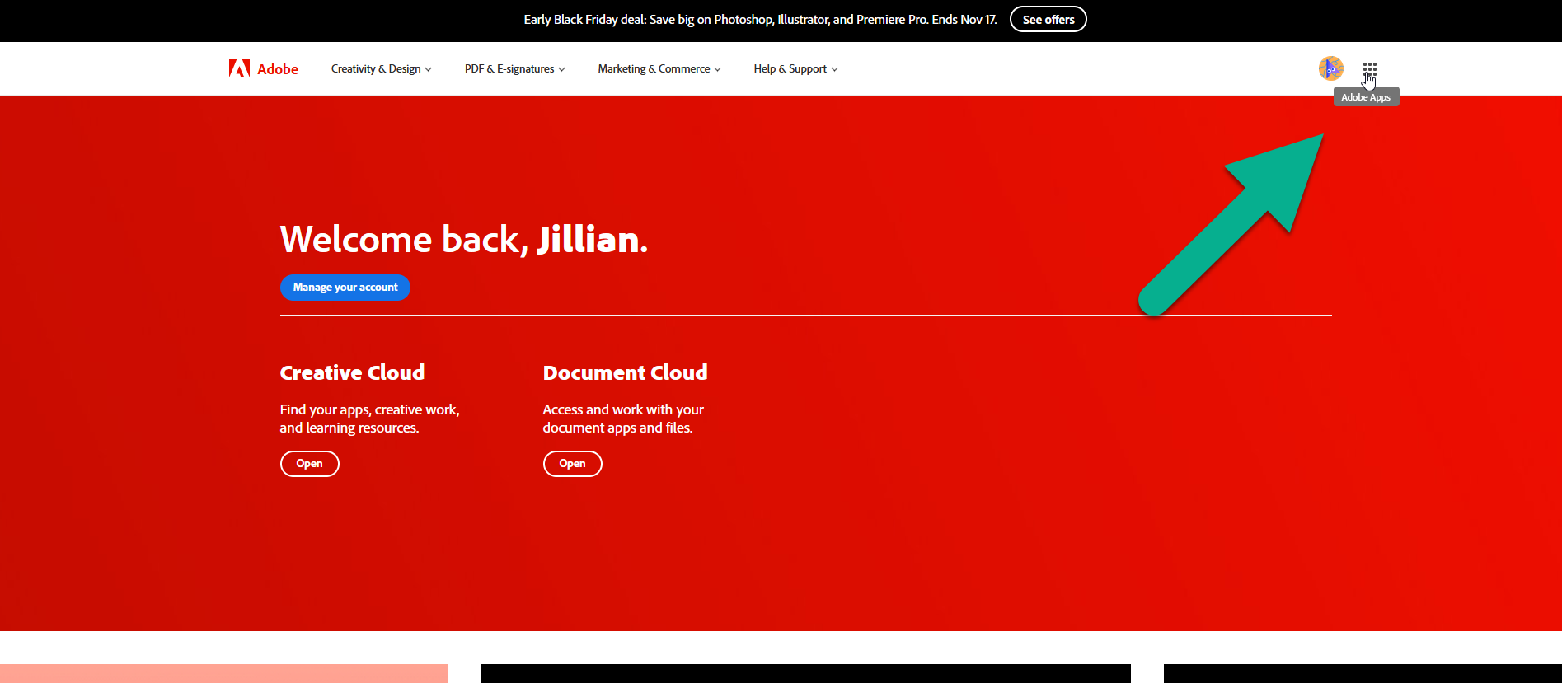Open Creative Cloud with its Open button
The image size is (1562, 683).
(x=310, y=464)
